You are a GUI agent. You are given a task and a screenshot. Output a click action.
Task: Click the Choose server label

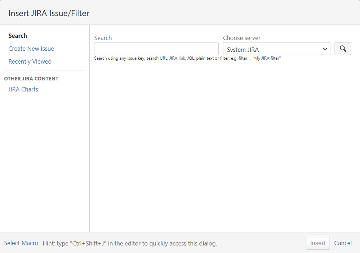(242, 38)
